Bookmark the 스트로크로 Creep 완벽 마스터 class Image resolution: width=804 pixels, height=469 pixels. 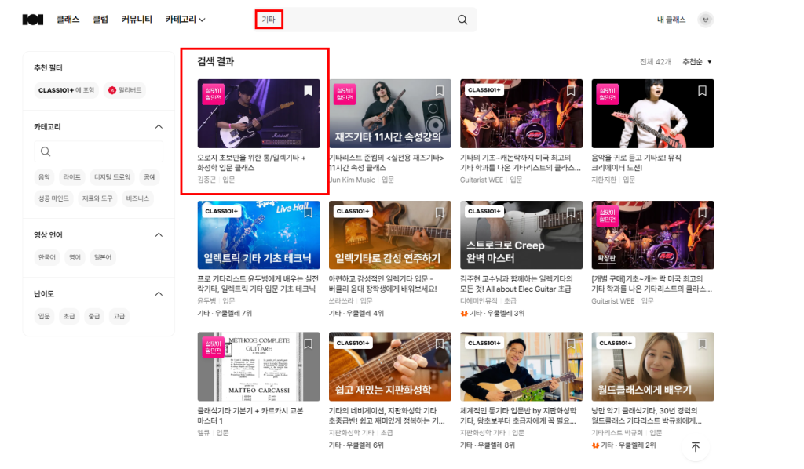571,213
